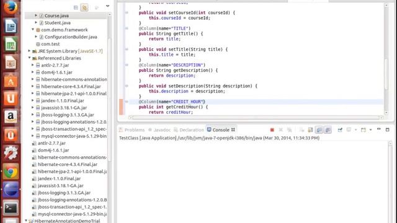The height and width of the screenshot is (223, 397).
Task: Fold the getDescription method at @Column DESCRIPTION
Action: (x=127, y=65)
